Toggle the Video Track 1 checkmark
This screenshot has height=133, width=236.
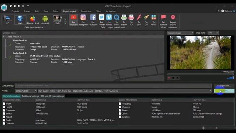click(10, 45)
